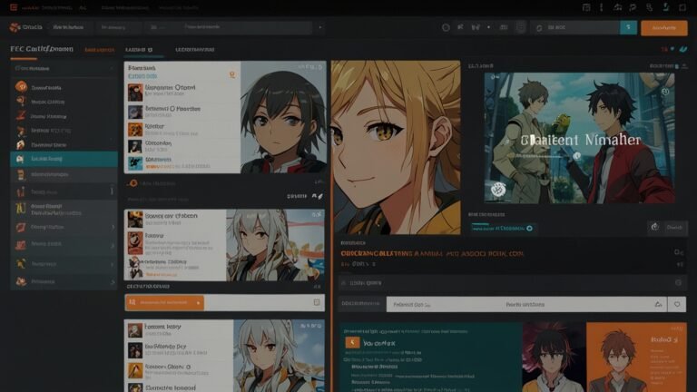Open the small arrow dropdown after the wide toolbar field
This screenshot has height=392, width=697.
(x=320, y=27)
